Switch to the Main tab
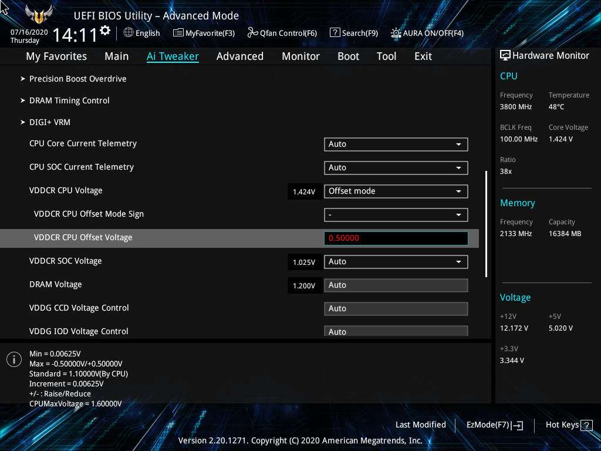This screenshot has width=601, height=451. (117, 56)
